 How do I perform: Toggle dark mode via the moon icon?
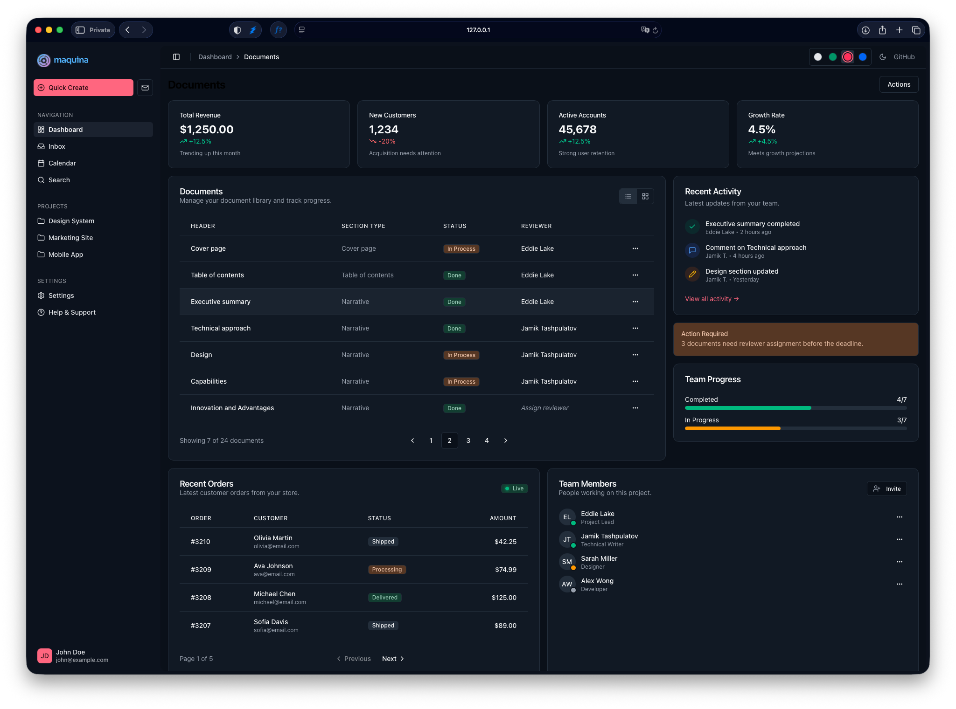tap(882, 56)
